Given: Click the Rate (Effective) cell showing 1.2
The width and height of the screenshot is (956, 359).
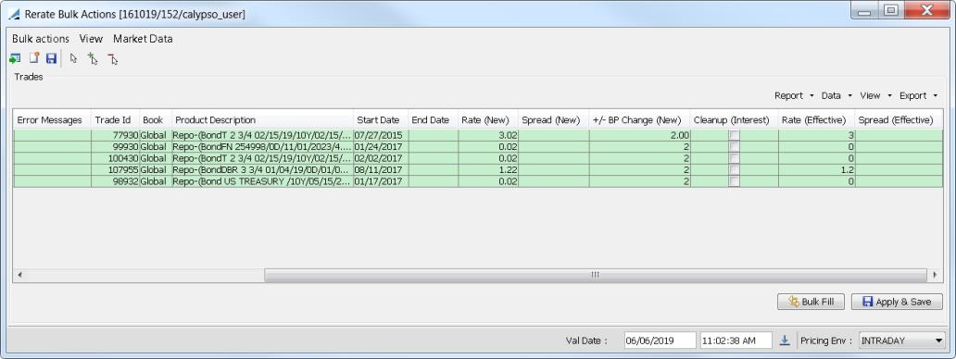Looking at the screenshot, I should click(x=816, y=169).
